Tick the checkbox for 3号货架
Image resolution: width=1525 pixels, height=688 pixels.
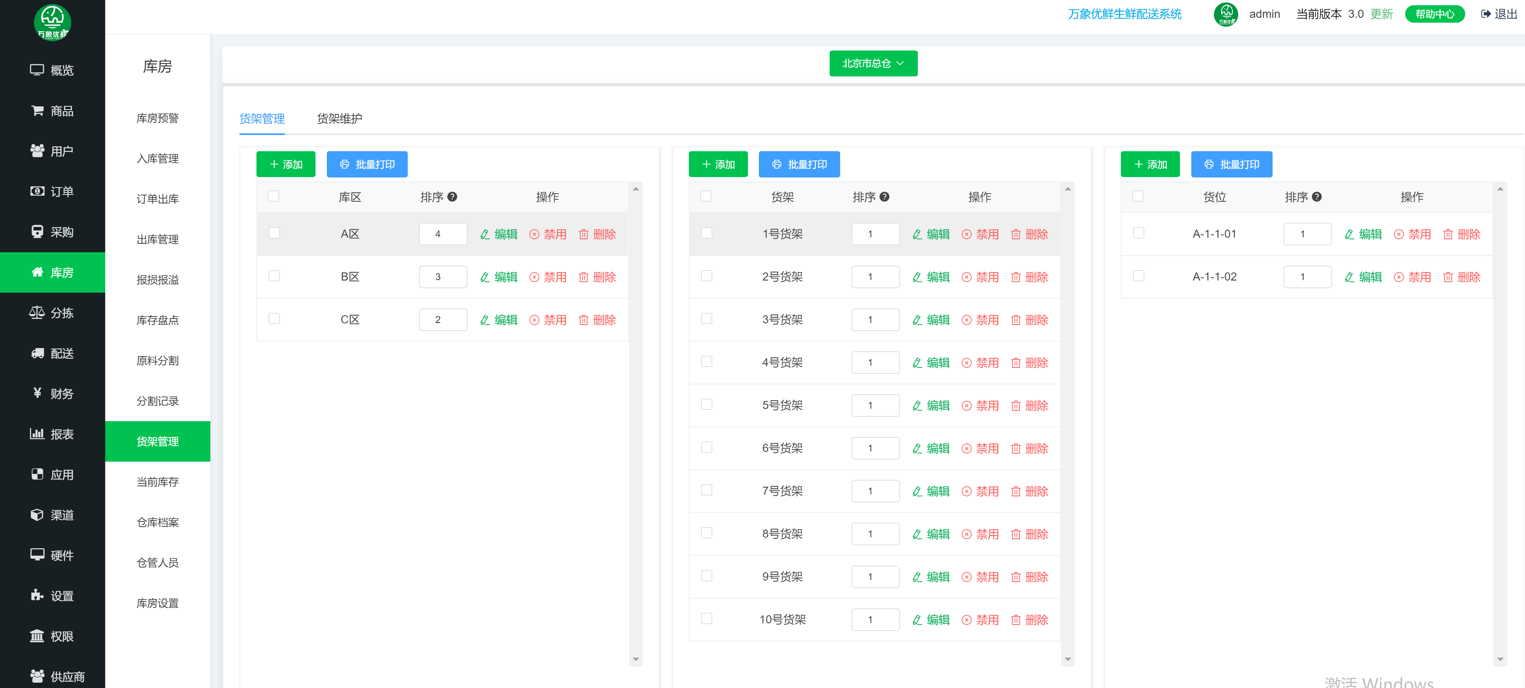(x=706, y=319)
